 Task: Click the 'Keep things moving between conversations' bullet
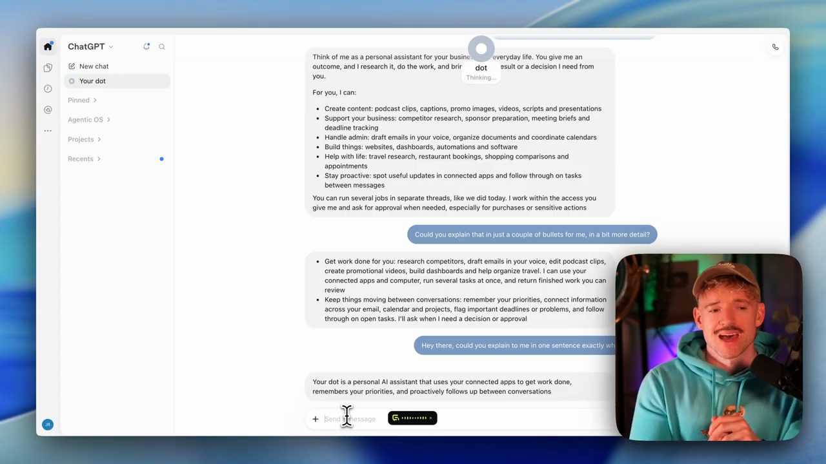pyautogui.click(x=465, y=309)
